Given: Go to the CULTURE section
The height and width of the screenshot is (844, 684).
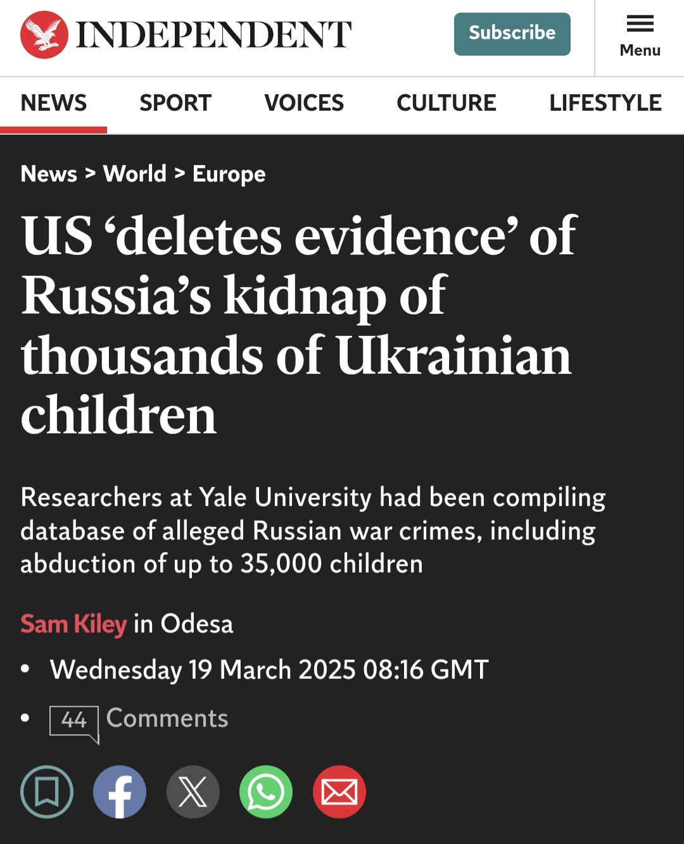Looking at the screenshot, I should point(446,102).
